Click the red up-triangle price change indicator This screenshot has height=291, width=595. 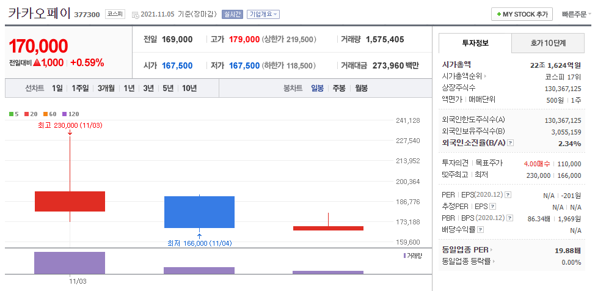37,63
